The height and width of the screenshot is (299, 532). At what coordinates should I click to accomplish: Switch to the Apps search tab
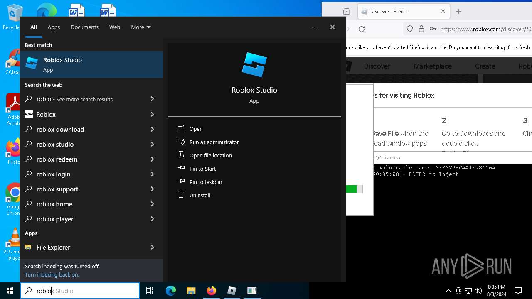[x=54, y=27]
